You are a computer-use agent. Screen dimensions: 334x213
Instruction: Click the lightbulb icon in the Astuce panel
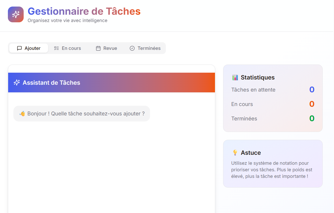pos(235,152)
